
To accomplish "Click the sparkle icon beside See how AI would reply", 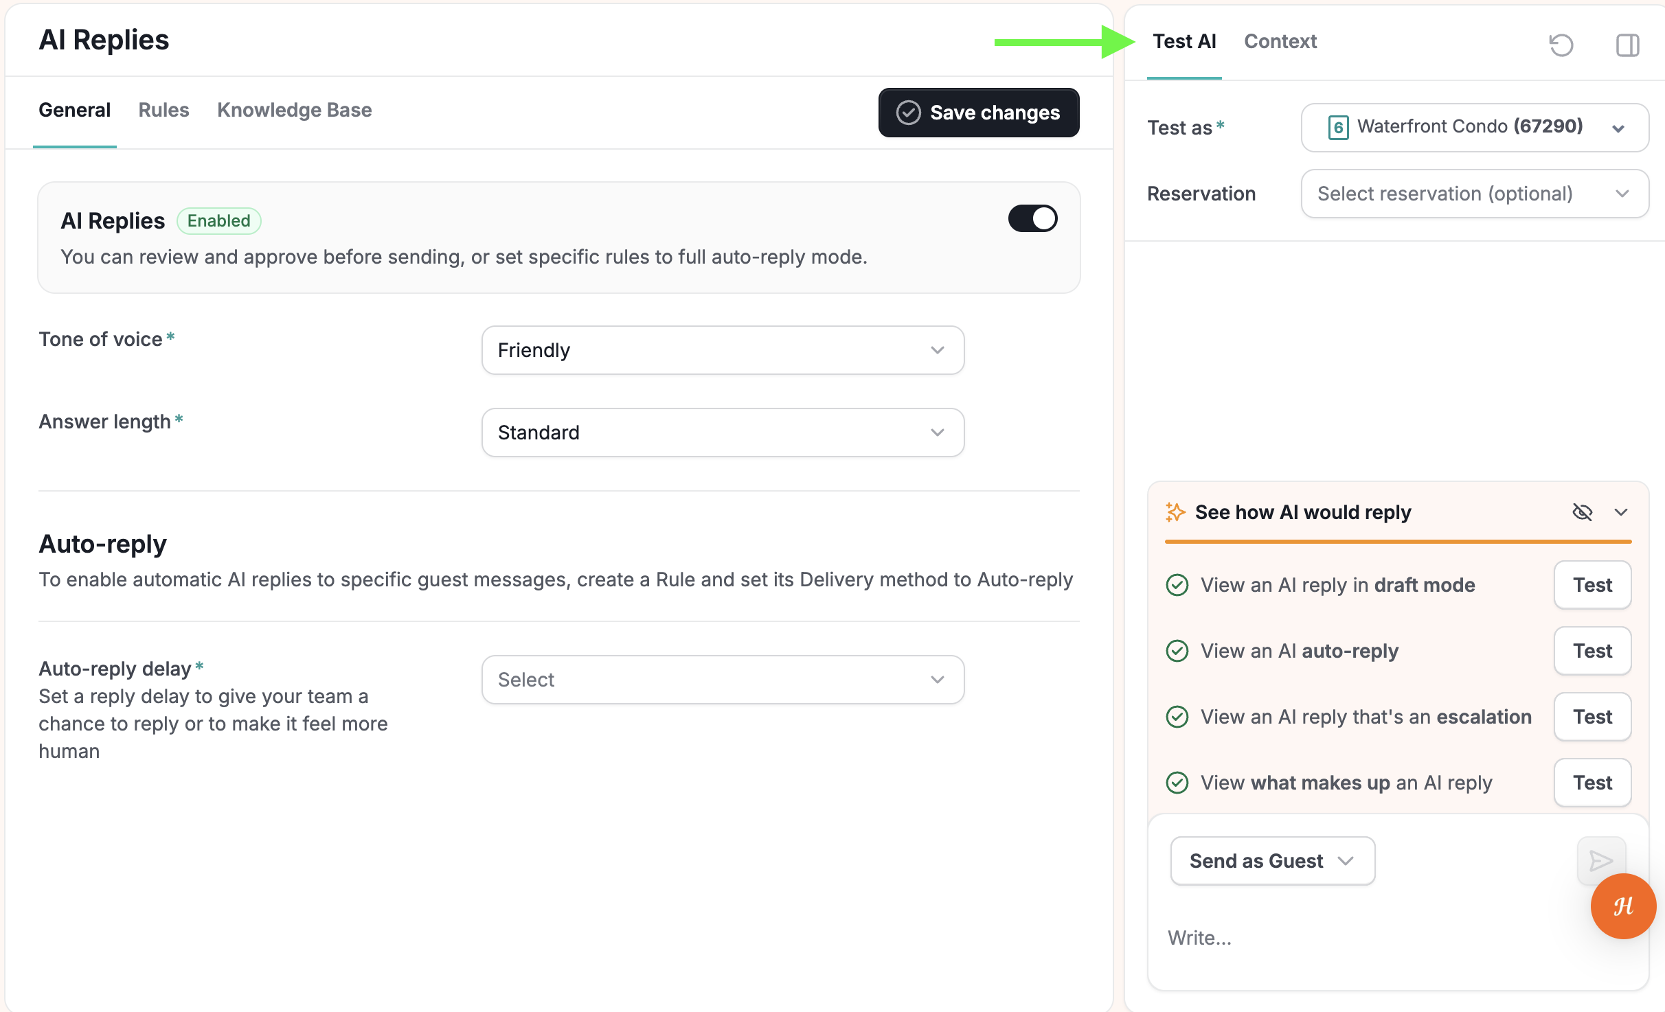I will [1175, 512].
